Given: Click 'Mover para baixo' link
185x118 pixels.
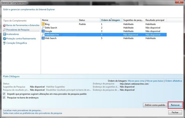Looking at the screenshot, I should (155, 81).
